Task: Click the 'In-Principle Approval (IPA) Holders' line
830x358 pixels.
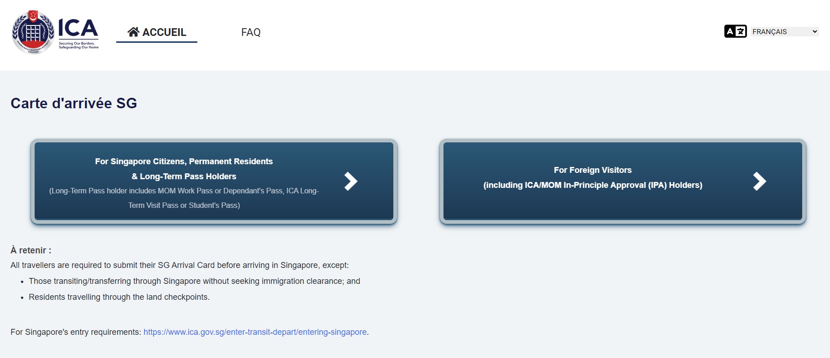Action: (x=593, y=185)
